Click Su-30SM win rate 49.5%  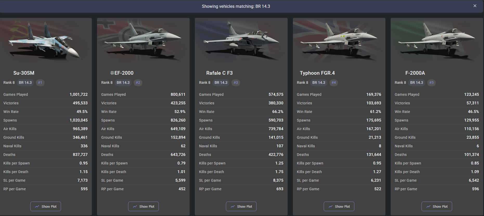tap(82, 112)
